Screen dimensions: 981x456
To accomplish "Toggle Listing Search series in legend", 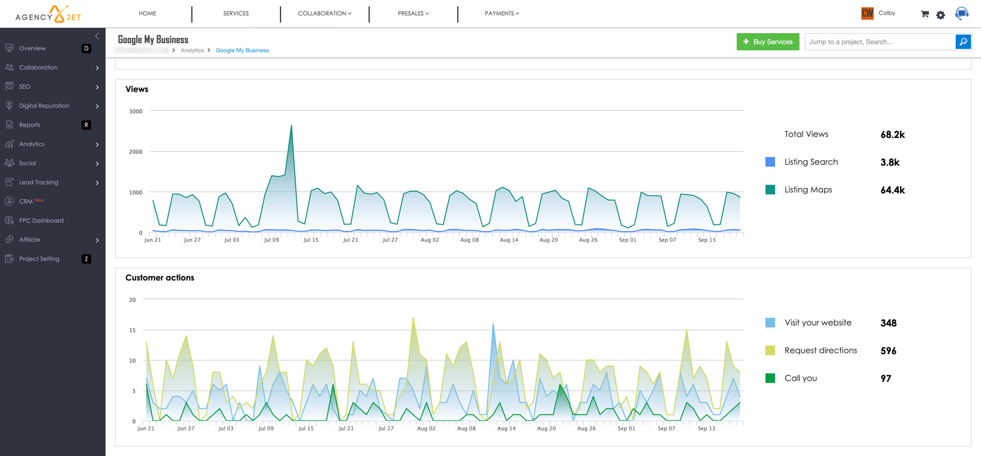I will [x=770, y=162].
